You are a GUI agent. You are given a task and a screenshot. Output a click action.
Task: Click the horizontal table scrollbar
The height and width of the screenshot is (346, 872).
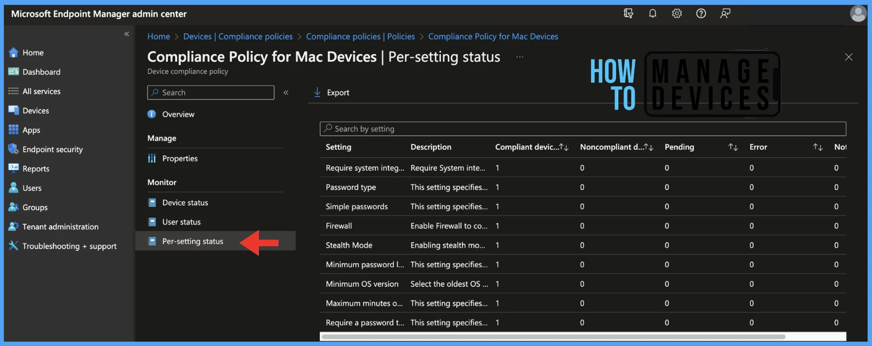(x=553, y=336)
